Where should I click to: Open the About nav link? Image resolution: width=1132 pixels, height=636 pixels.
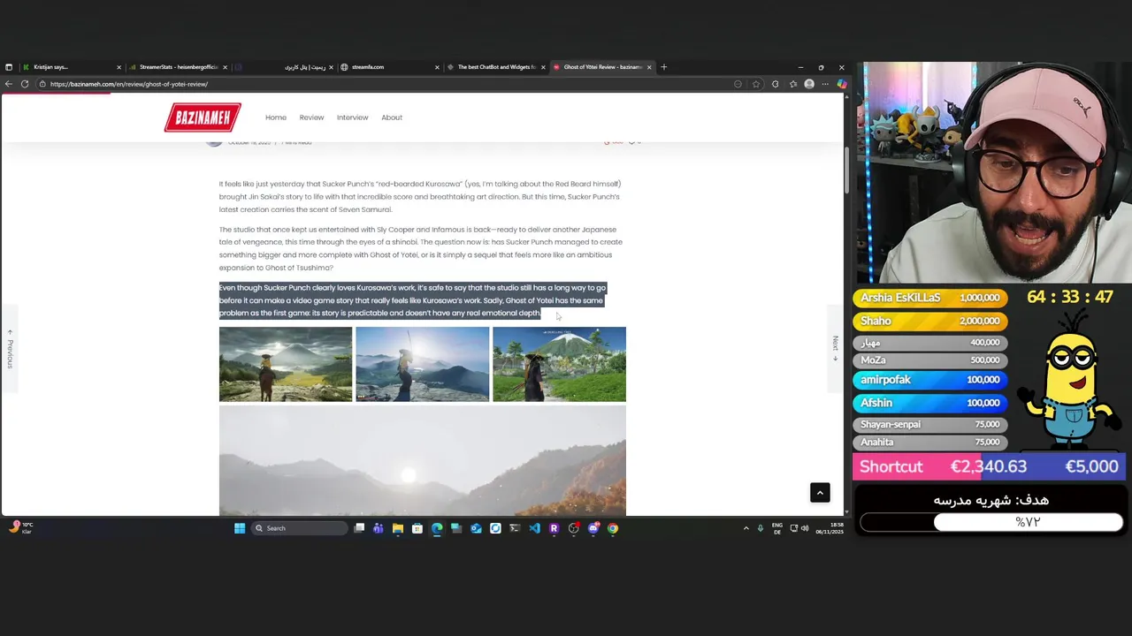tap(392, 117)
